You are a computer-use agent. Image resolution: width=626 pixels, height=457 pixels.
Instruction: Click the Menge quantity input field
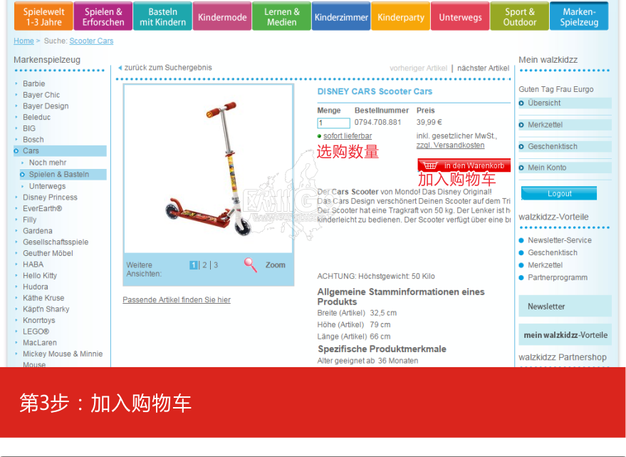point(333,123)
